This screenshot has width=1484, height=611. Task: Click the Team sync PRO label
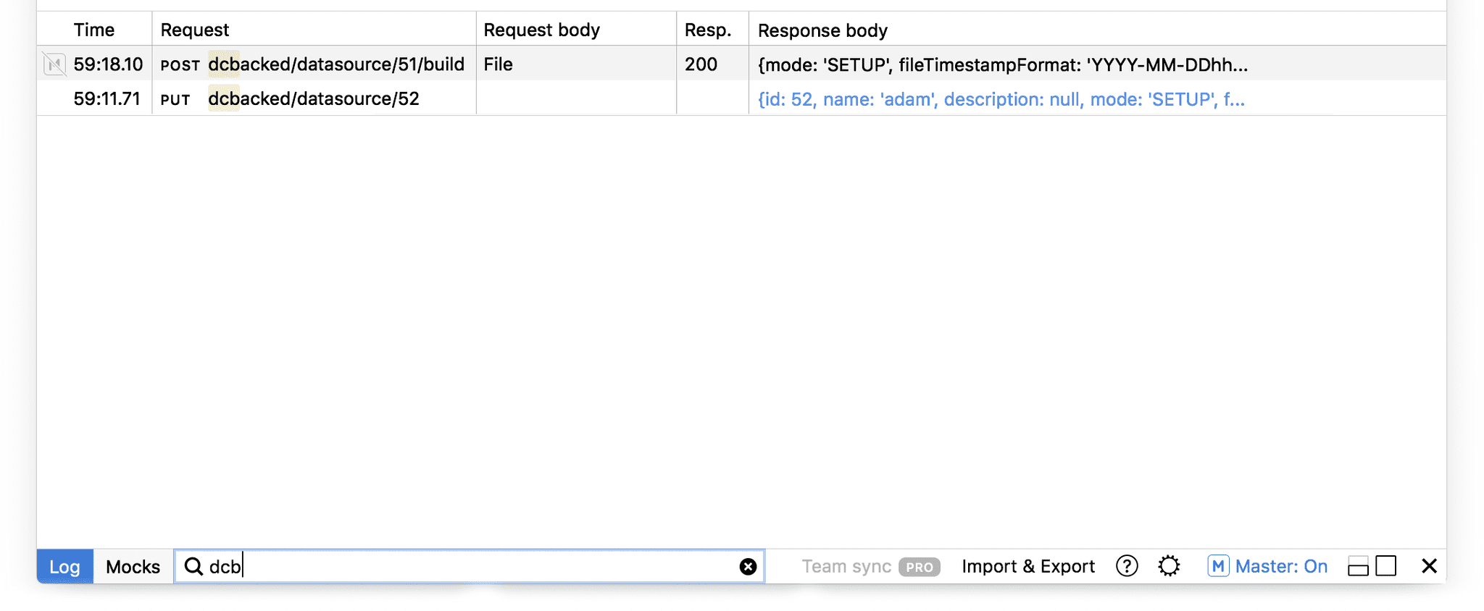click(870, 566)
